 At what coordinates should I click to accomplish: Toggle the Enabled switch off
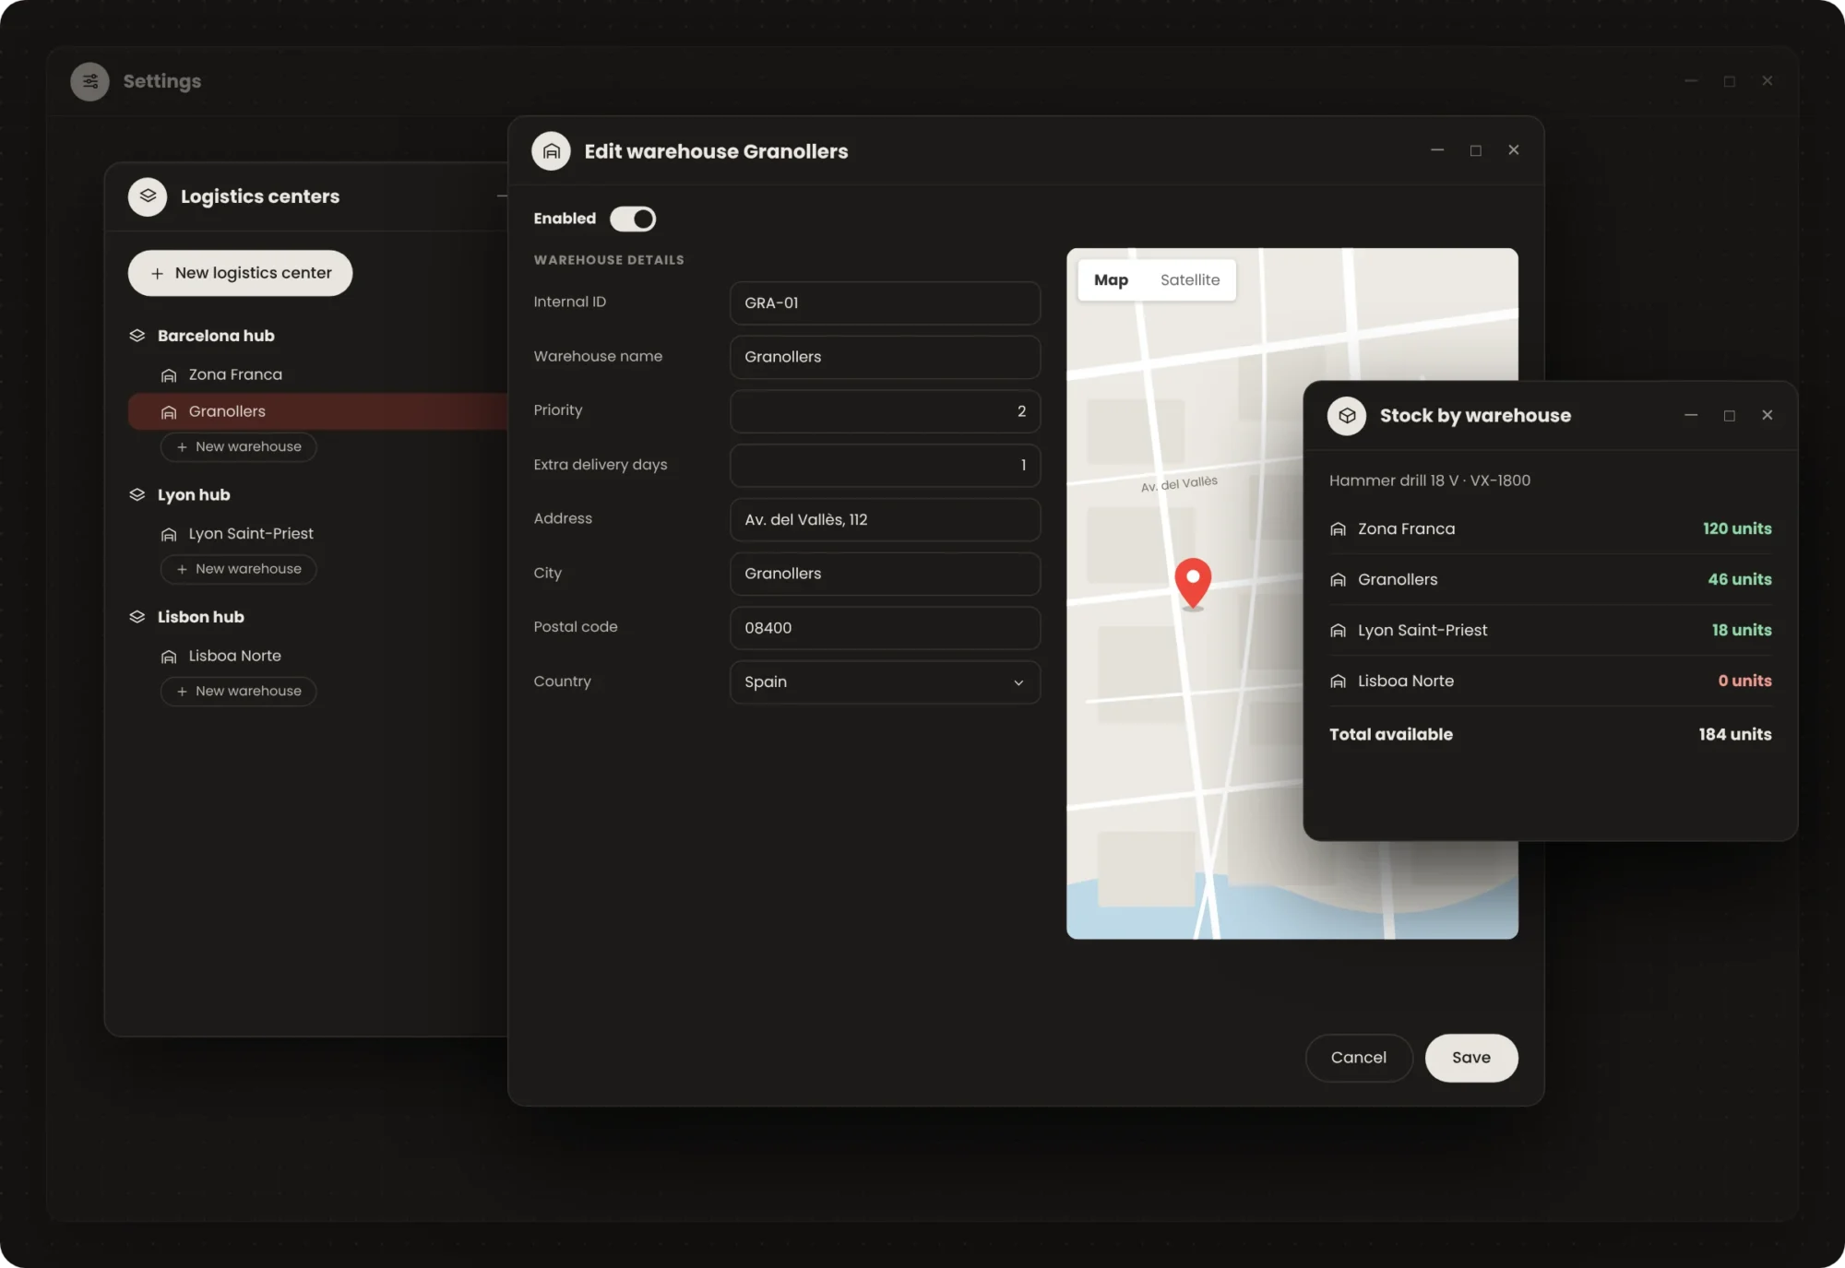(633, 219)
